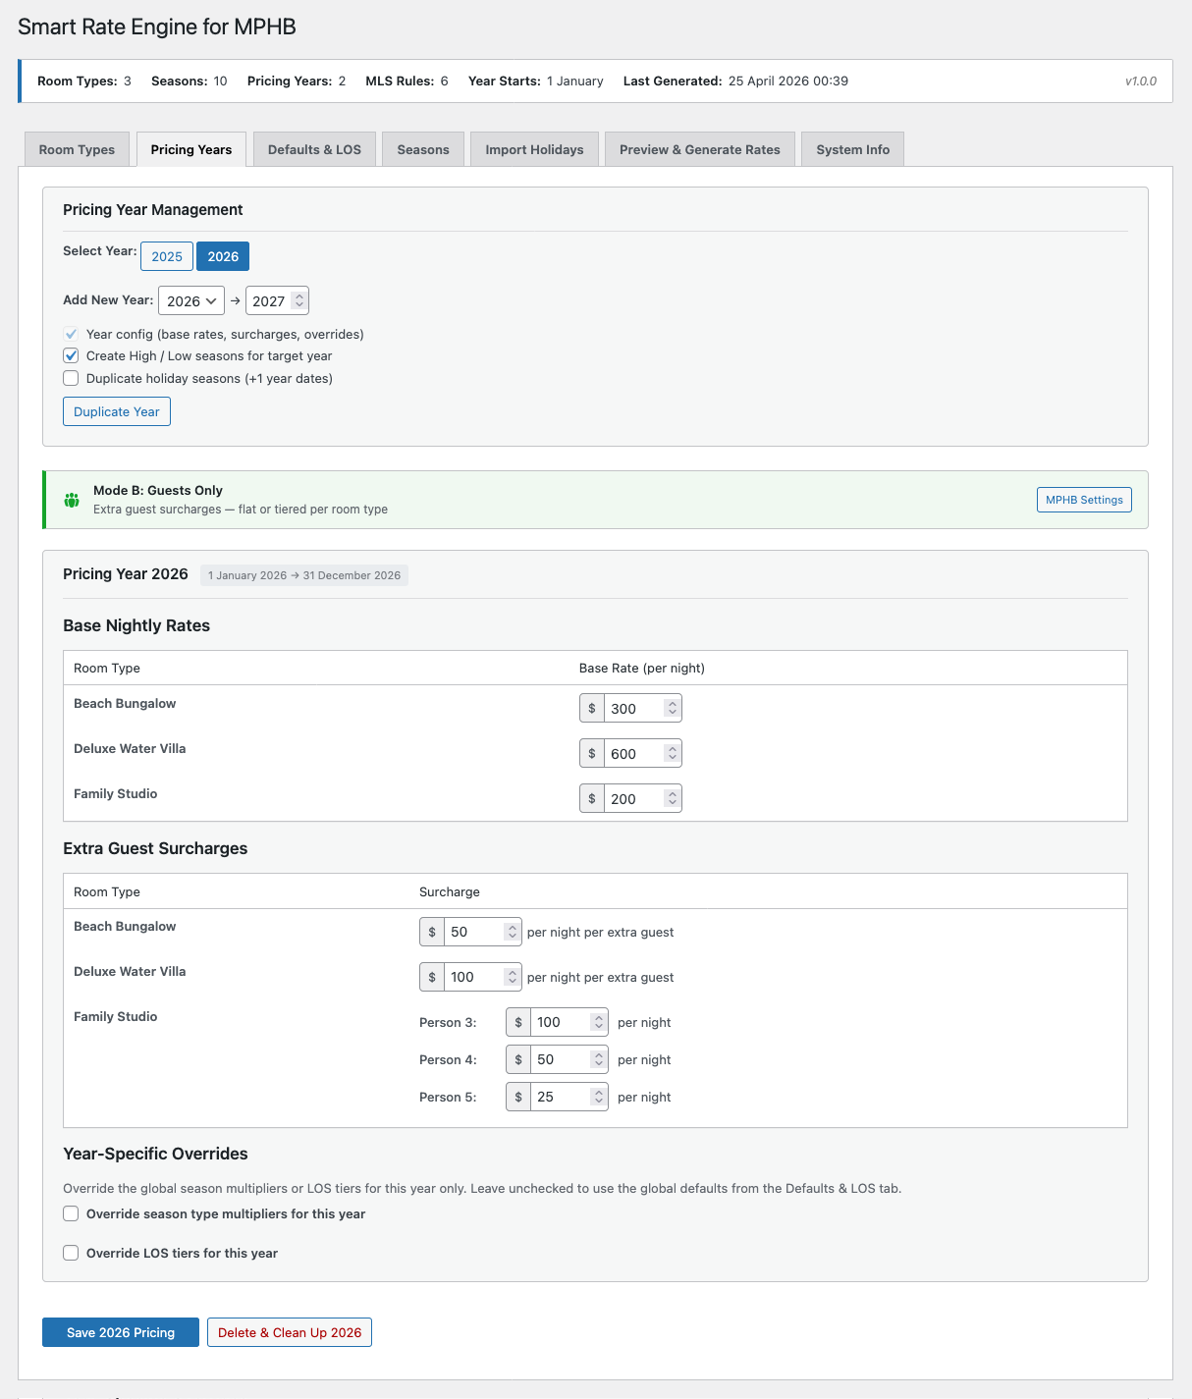This screenshot has height=1399, width=1192.
Task: Toggle the Year config checkbox
Action: coord(71,334)
